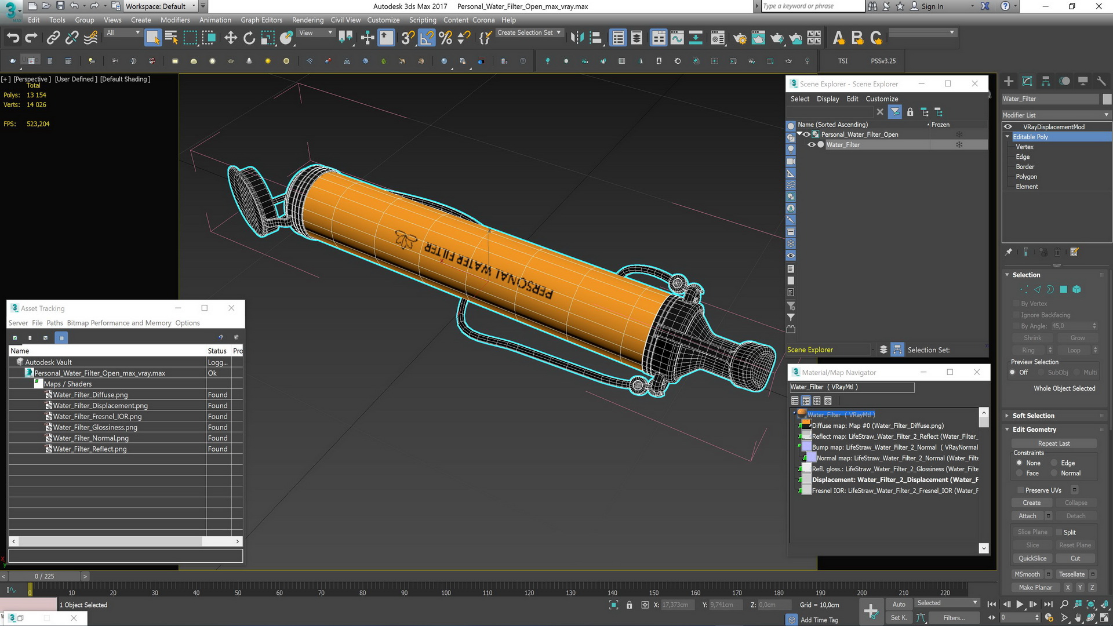The height and width of the screenshot is (626, 1113).
Task: Enable Preserve UVs checkbox
Action: point(1021,490)
